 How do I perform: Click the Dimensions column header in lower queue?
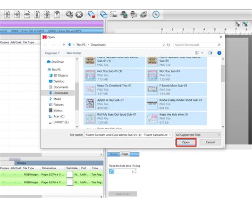(49, 168)
